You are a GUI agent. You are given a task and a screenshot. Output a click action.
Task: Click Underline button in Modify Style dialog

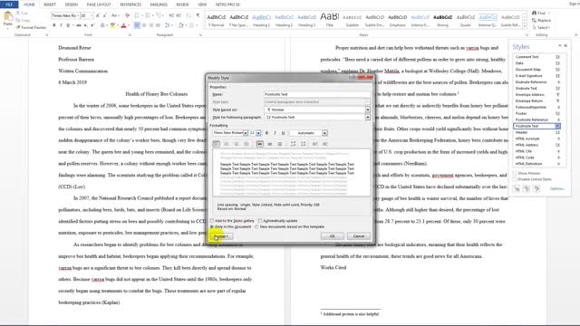coord(283,133)
